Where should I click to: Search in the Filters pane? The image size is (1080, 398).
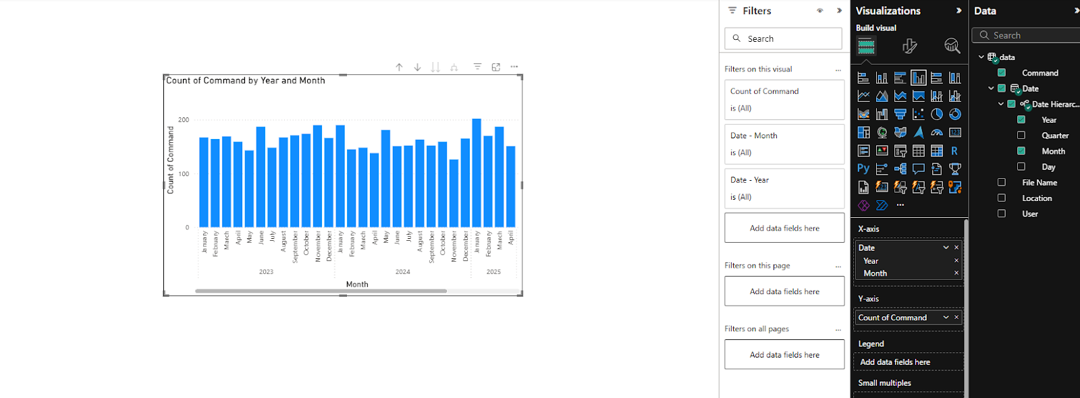(783, 38)
